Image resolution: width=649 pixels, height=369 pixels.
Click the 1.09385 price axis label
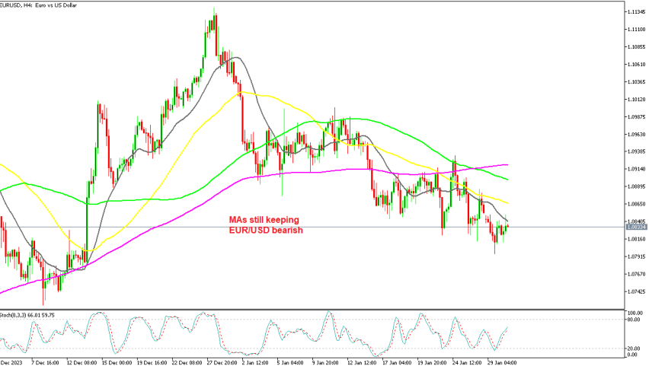(637, 151)
